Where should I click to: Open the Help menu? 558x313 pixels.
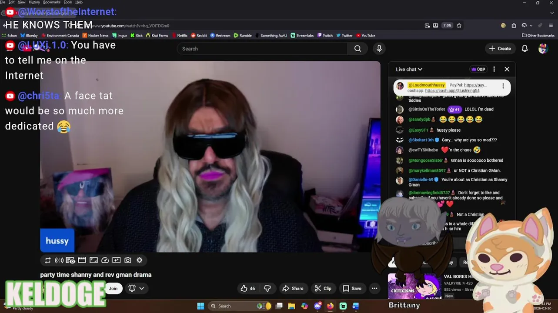(79, 2)
